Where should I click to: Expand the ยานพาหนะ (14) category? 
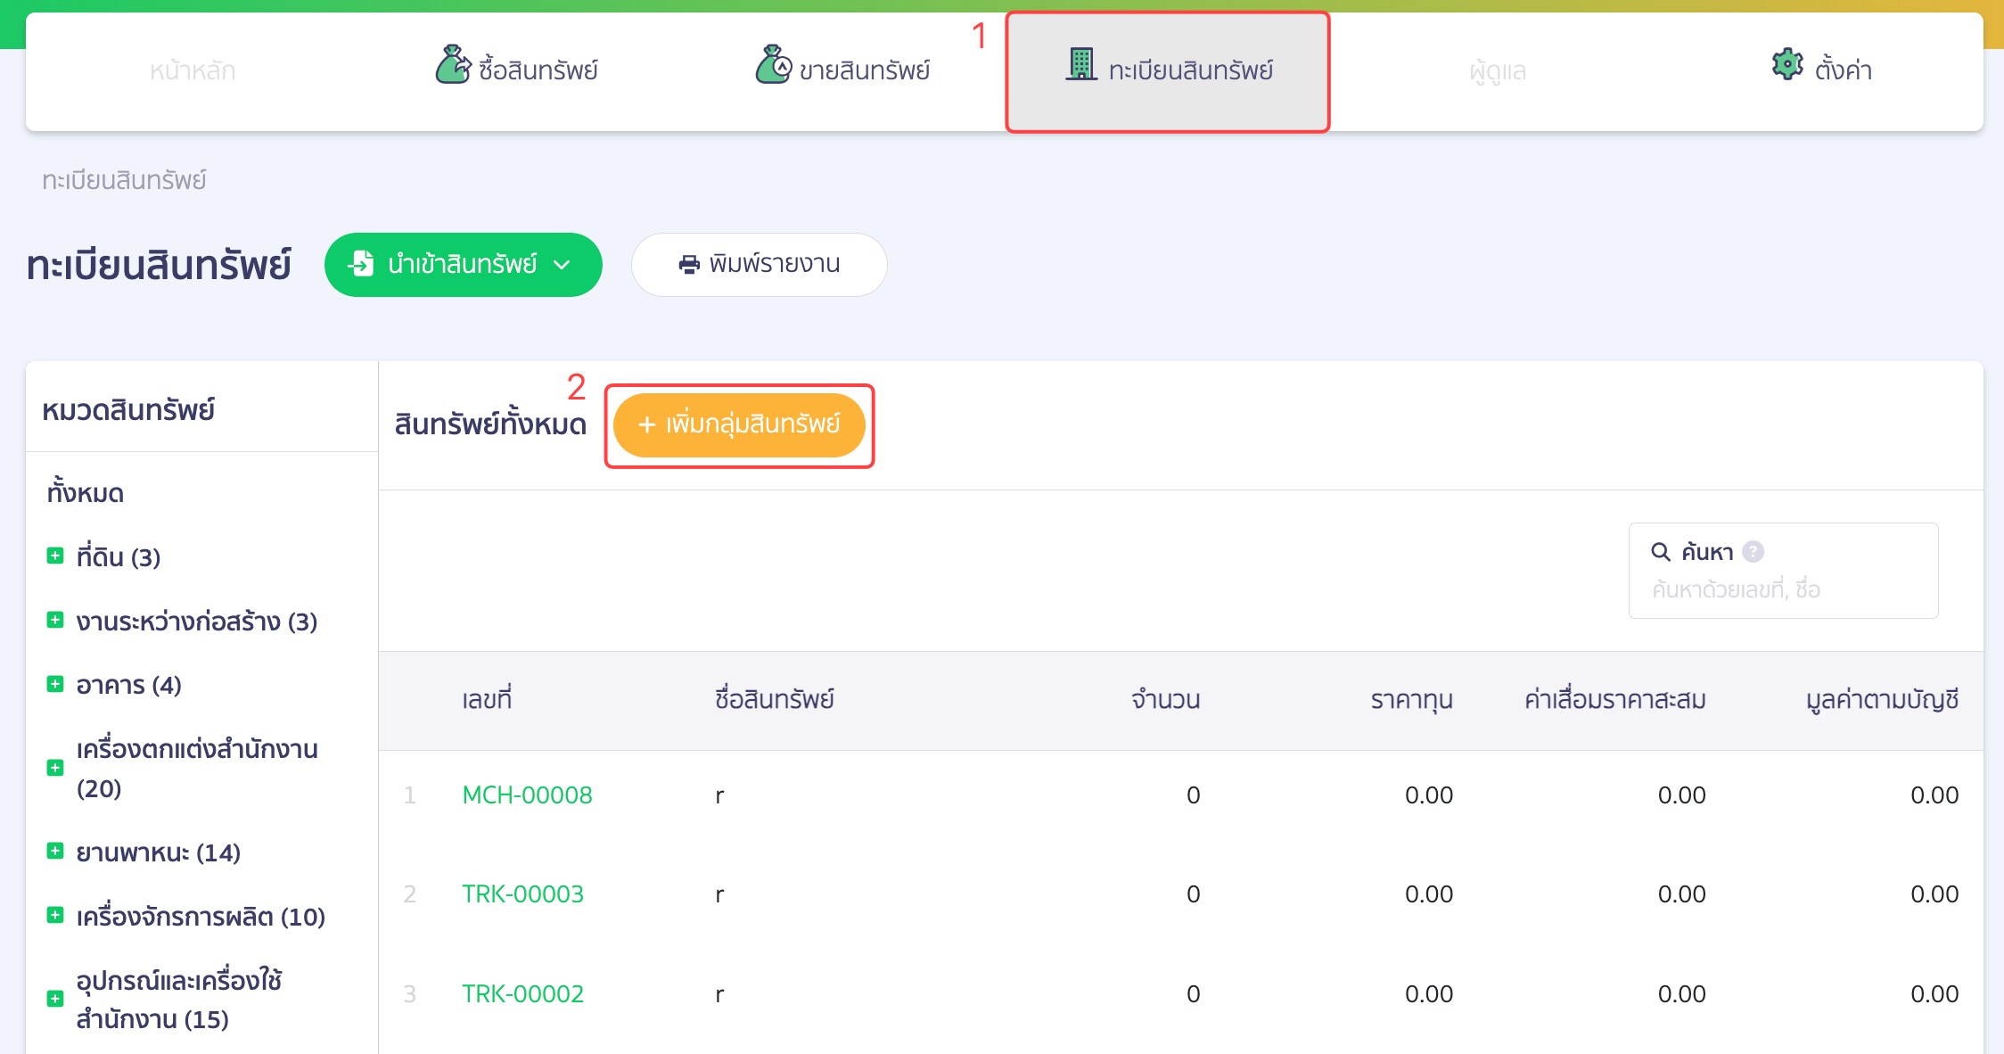(55, 851)
